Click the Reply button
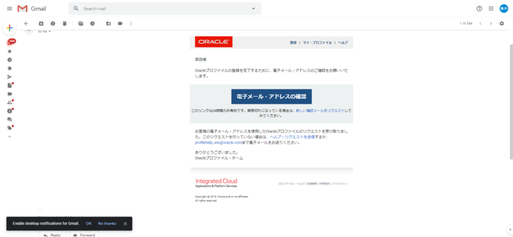The image size is (513, 237). click(x=53, y=234)
